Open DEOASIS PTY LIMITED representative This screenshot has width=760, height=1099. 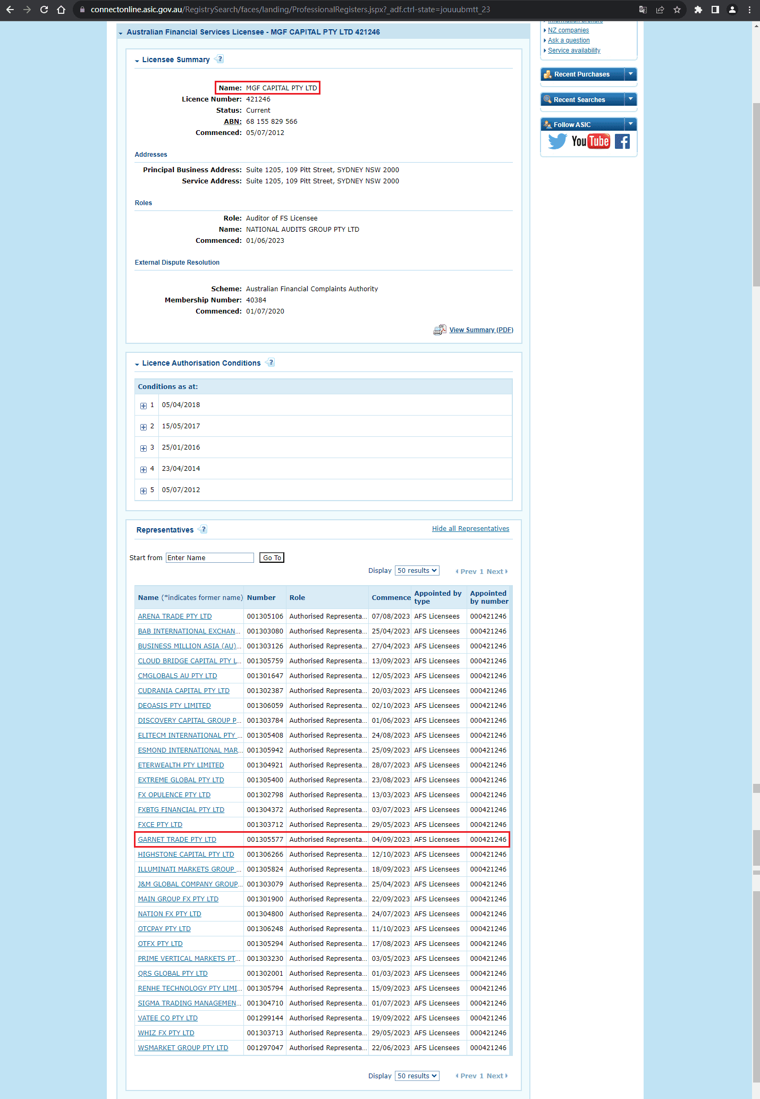point(174,706)
